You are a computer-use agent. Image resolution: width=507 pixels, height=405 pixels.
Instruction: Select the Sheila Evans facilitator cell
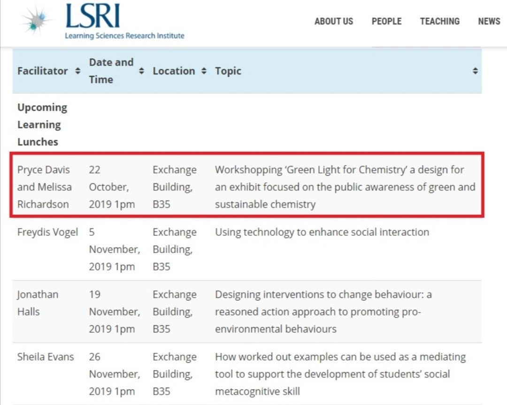(46, 357)
